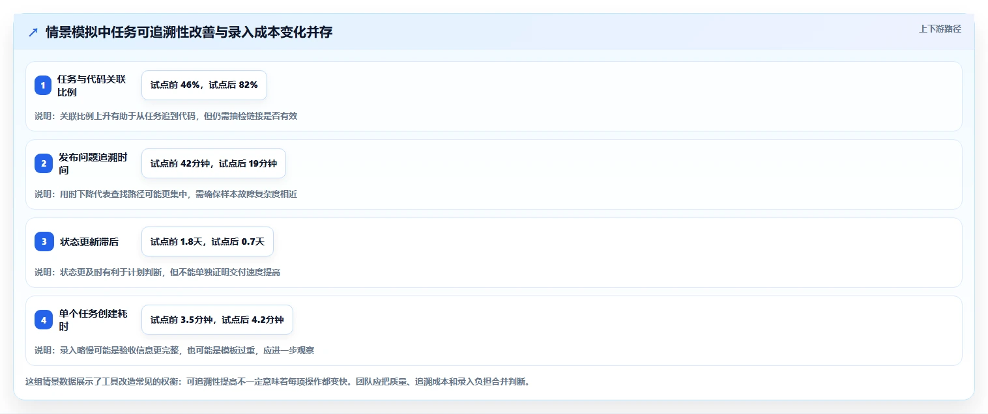Click the 状态更新滞后 label
The width and height of the screenshot is (988, 414).
89,241
